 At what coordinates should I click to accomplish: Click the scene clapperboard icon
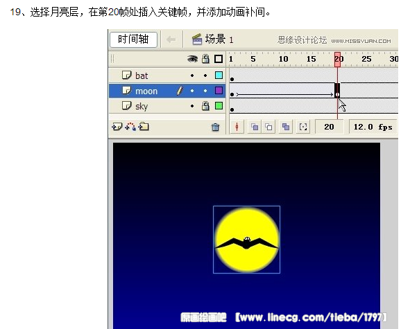tap(197, 39)
